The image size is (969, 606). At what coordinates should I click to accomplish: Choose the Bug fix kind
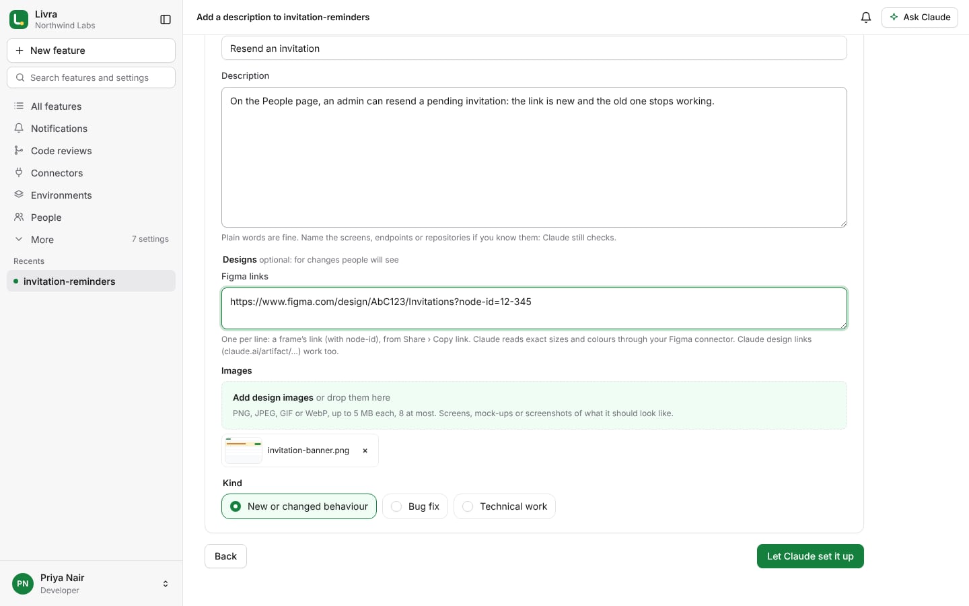coord(415,506)
